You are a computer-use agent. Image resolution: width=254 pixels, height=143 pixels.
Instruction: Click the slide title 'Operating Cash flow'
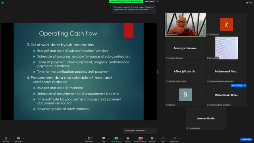[x=68, y=33]
